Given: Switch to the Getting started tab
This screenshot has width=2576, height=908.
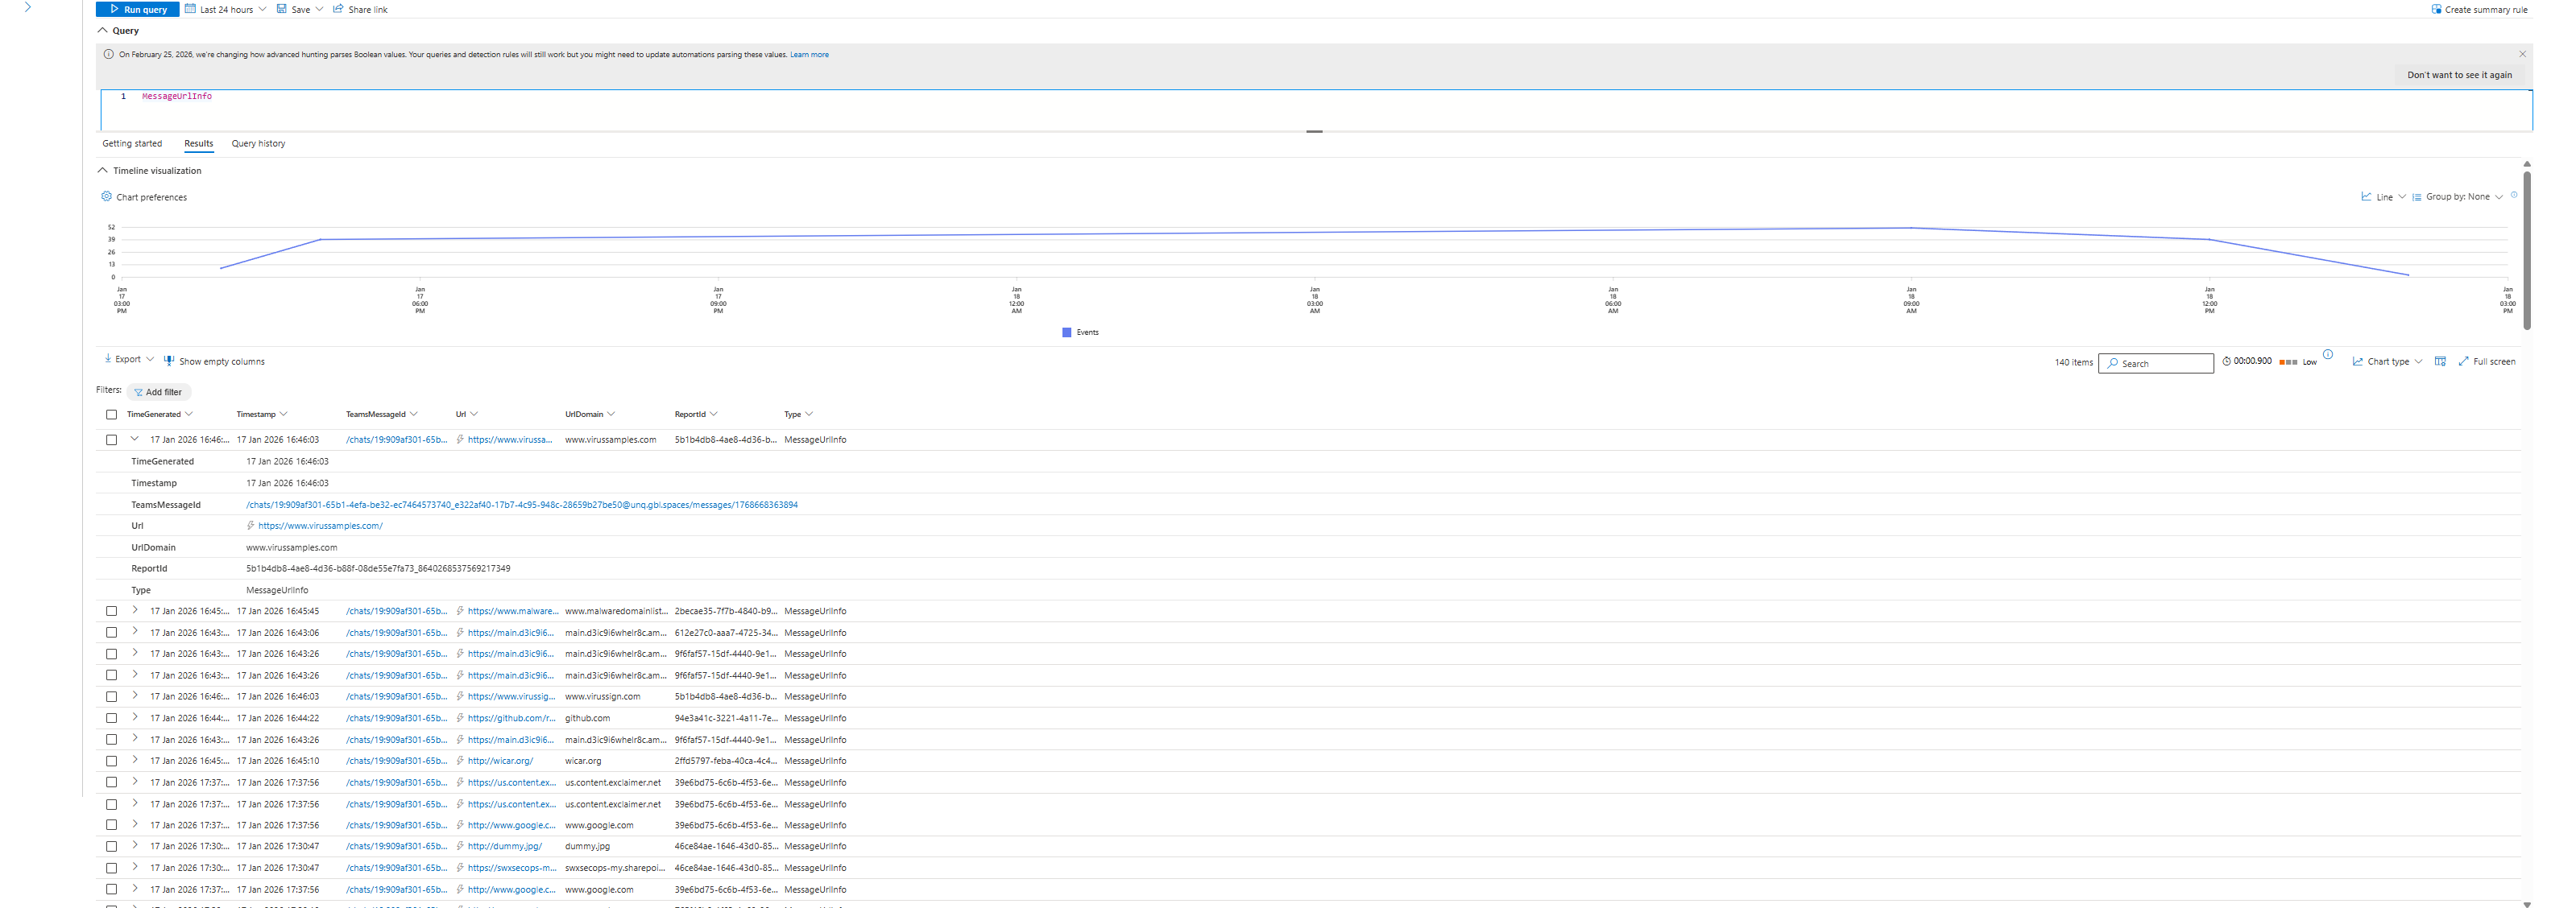Looking at the screenshot, I should pyautogui.click(x=132, y=144).
